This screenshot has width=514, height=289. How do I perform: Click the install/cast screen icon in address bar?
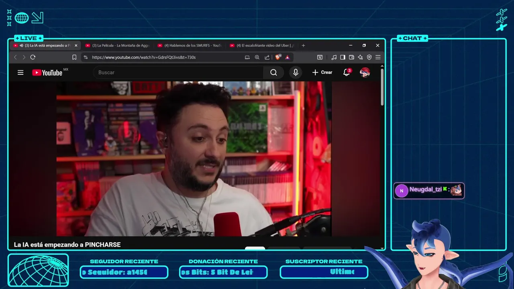(x=247, y=57)
